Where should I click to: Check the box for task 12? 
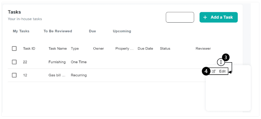coord(14,75)
